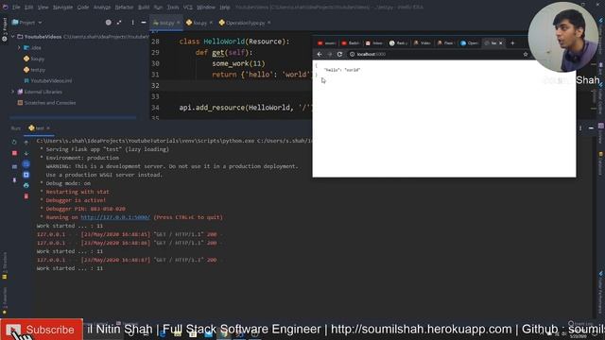The width and height of the screenshot is (605, 340).
Task: Click the print icon in Run toolbar
Action: [26, 186]
